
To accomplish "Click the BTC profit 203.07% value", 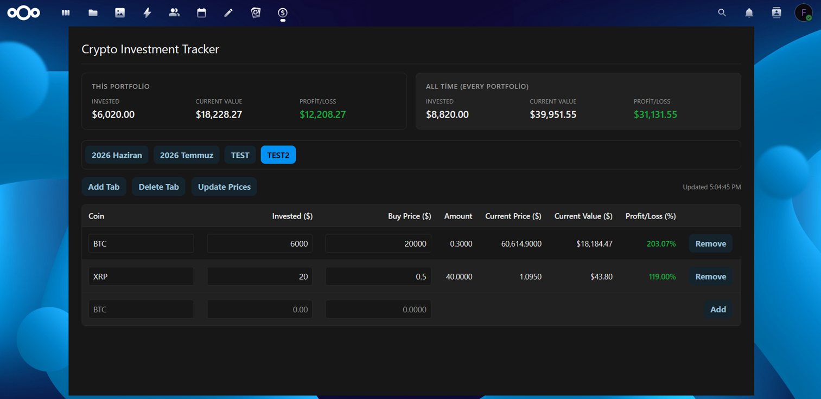I will pyautogui.click(x=661, y=244).
